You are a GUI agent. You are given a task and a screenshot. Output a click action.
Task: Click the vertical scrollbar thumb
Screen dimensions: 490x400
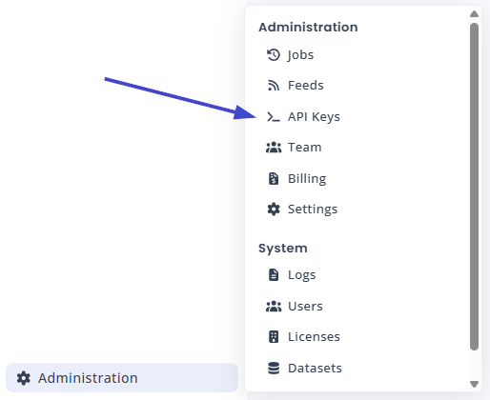point(474,187)
